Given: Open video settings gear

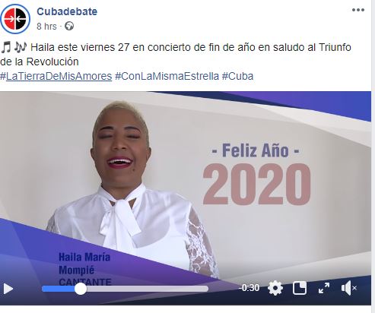Looking at the screenshot, I should tap(275, 288).
